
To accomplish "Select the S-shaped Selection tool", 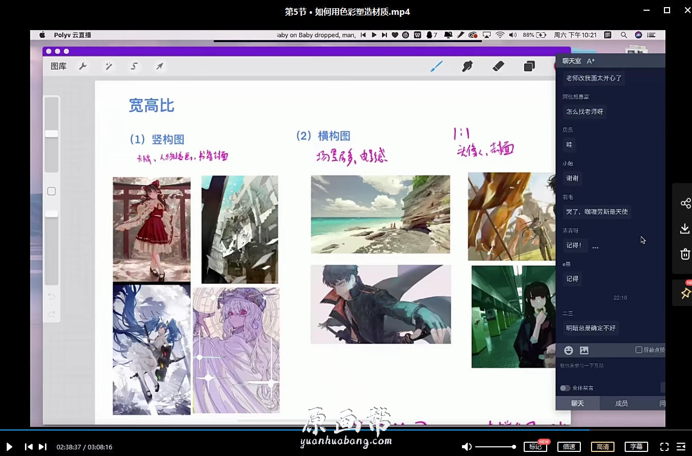I will coord(134,66).
